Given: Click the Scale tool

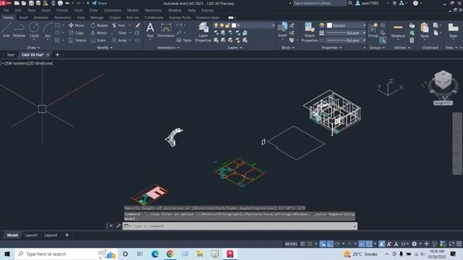Looking at the screenshot, I should [98, 40].
